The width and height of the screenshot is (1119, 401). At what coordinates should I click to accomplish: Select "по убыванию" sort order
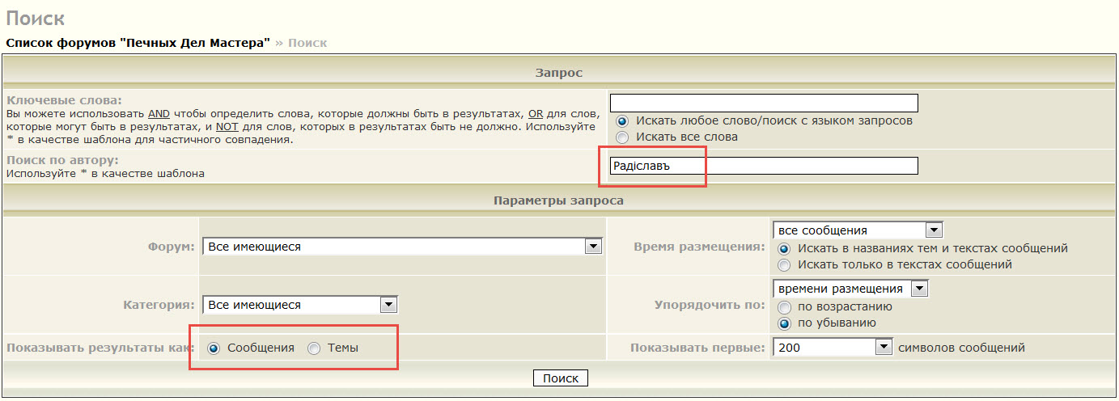[783, 323]
